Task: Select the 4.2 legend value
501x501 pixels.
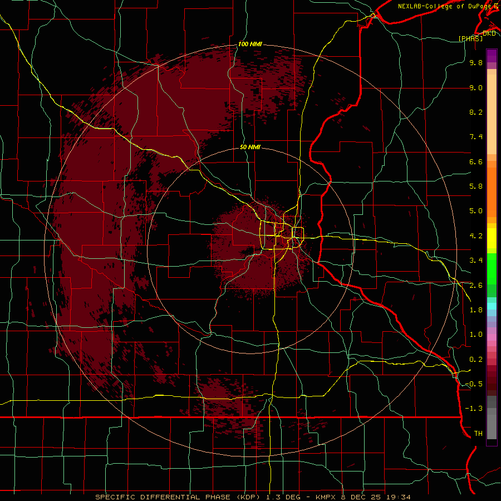Action: click(x=476, y=236)
